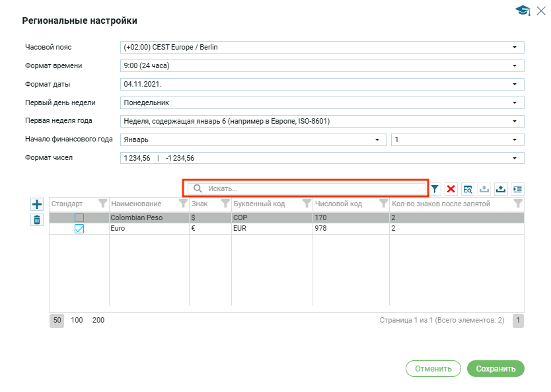Click the plus icon to add currency
551x392 pixels.
coord(37,205)
